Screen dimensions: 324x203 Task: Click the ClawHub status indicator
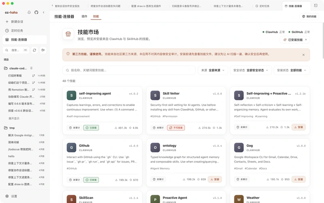[x=273, y=32]
